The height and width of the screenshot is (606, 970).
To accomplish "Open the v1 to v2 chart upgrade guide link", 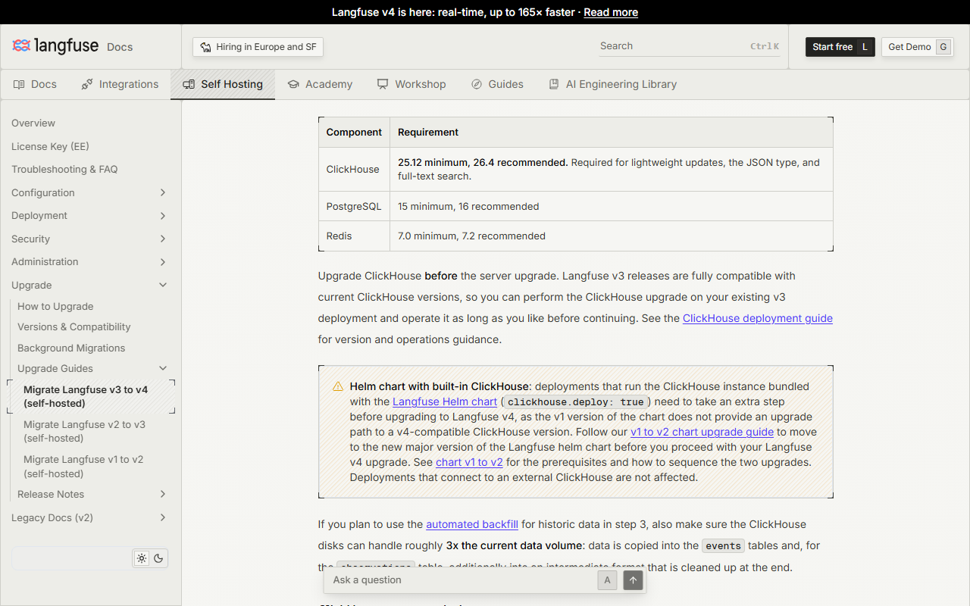I will tap(702, 432).
